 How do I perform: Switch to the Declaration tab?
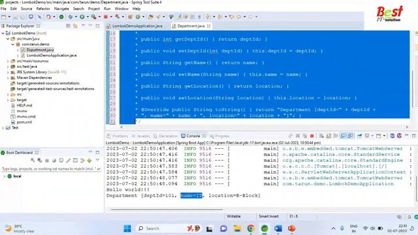click(165, 136)
